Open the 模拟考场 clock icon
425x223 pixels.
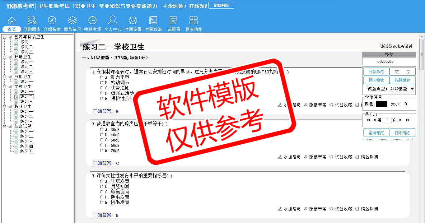coord(92,21)
